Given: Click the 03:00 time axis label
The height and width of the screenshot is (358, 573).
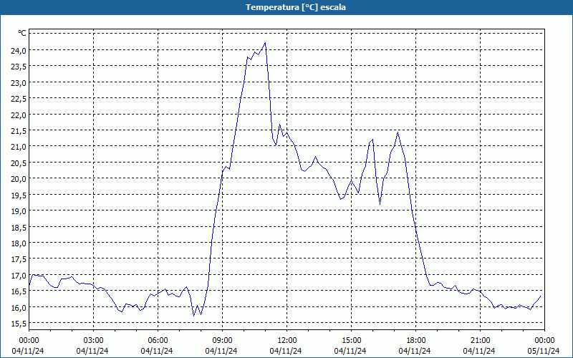Looking at the screenshot, I should [94, 340].
